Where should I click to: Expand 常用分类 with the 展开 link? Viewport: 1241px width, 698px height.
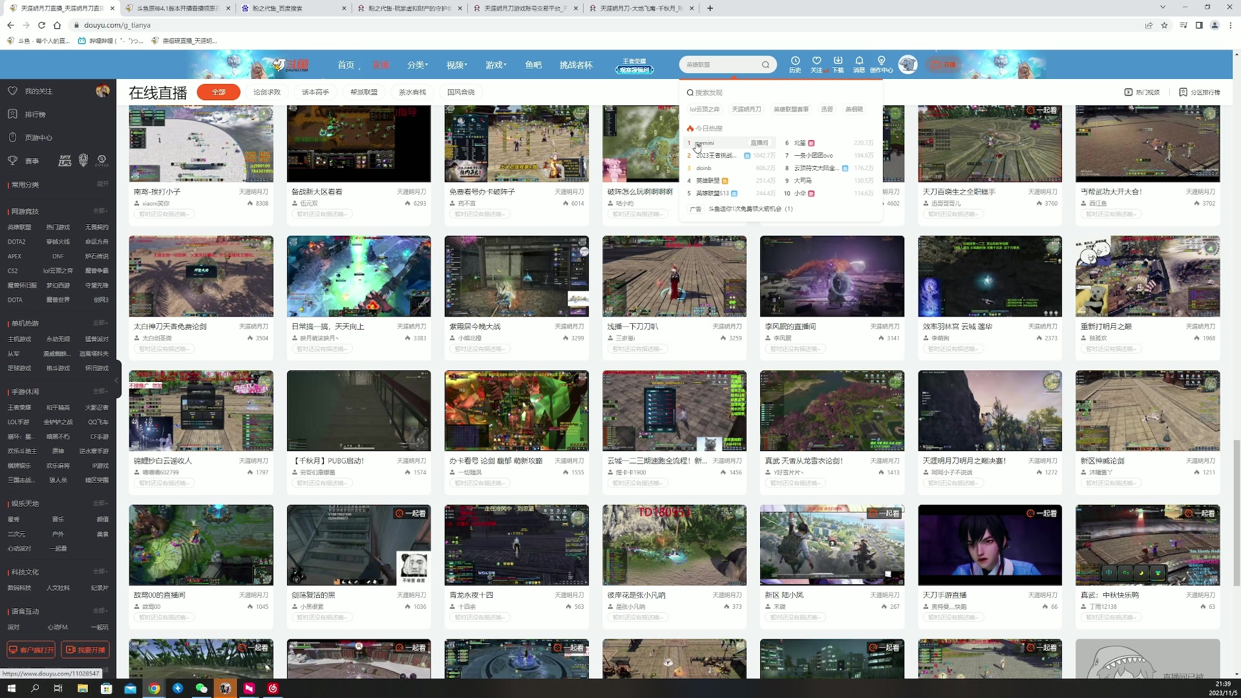click(x=102, y=184)
